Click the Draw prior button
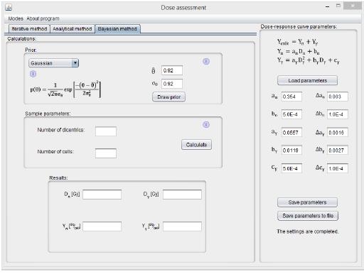 168,97
